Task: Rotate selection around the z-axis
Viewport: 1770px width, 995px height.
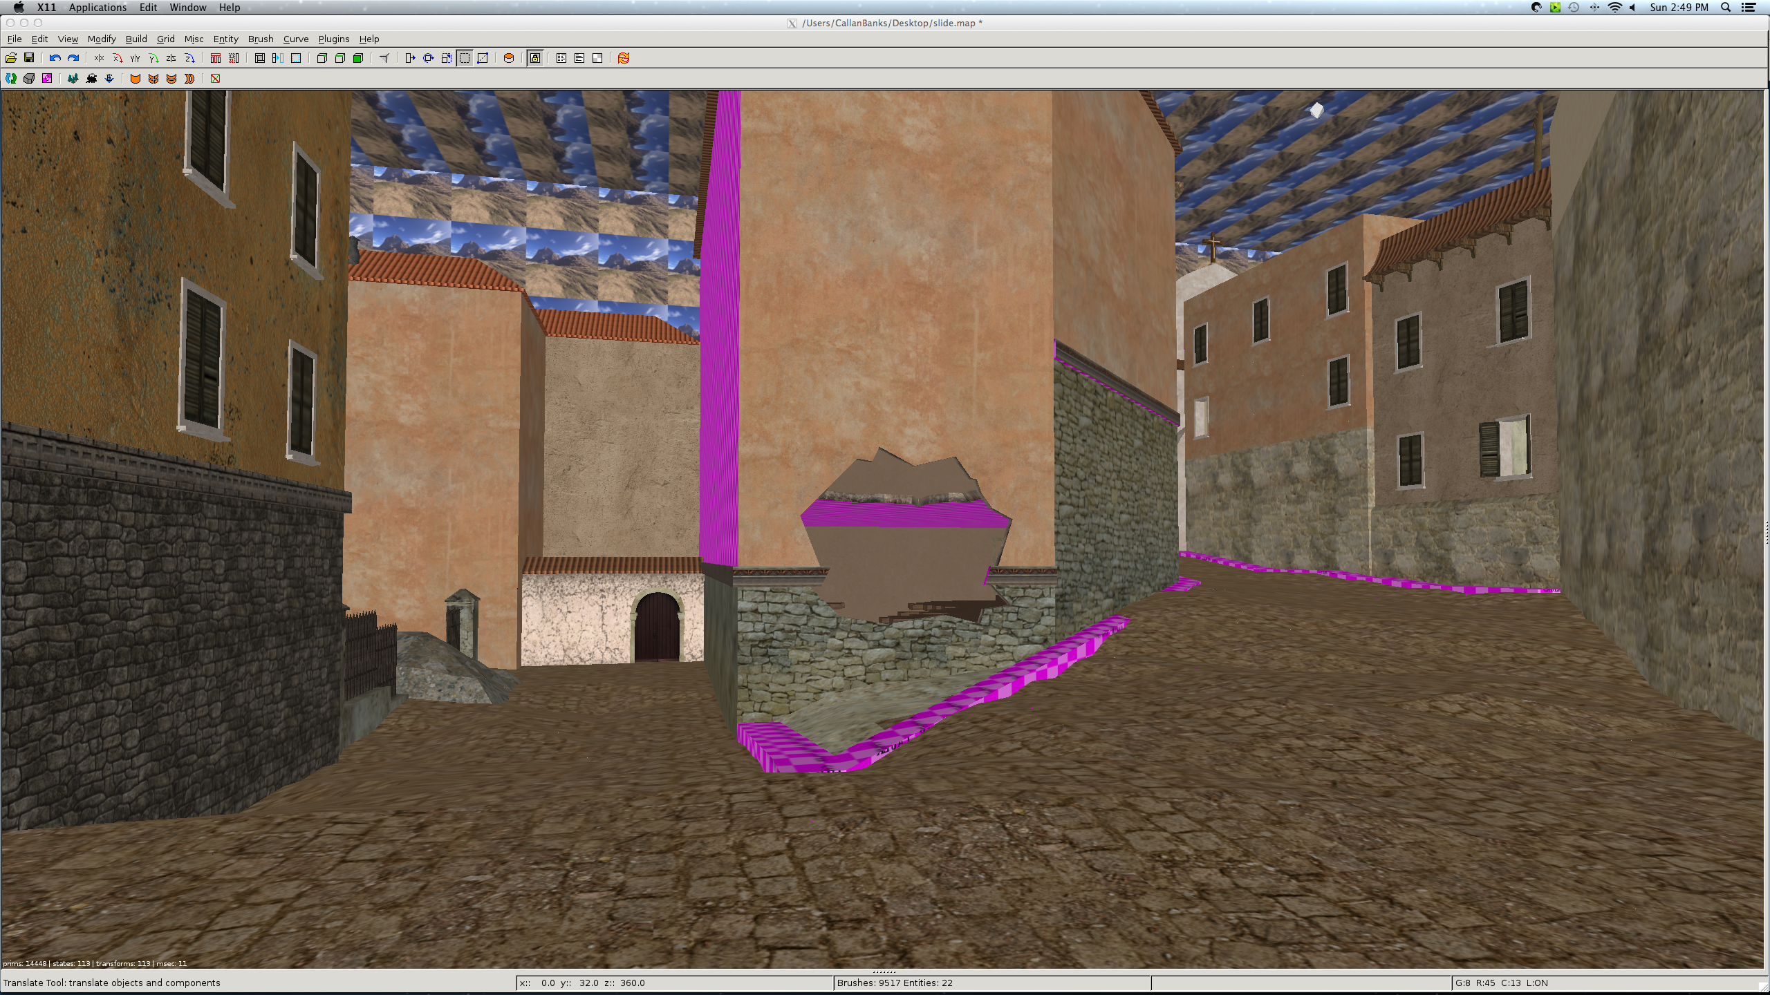Action: [189, 58]
